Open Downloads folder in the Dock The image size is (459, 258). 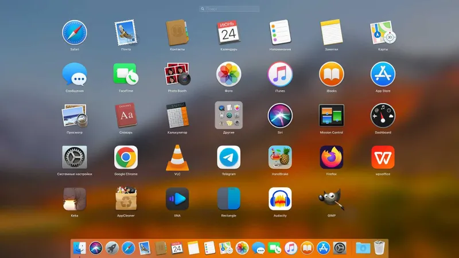pos(363,248)
